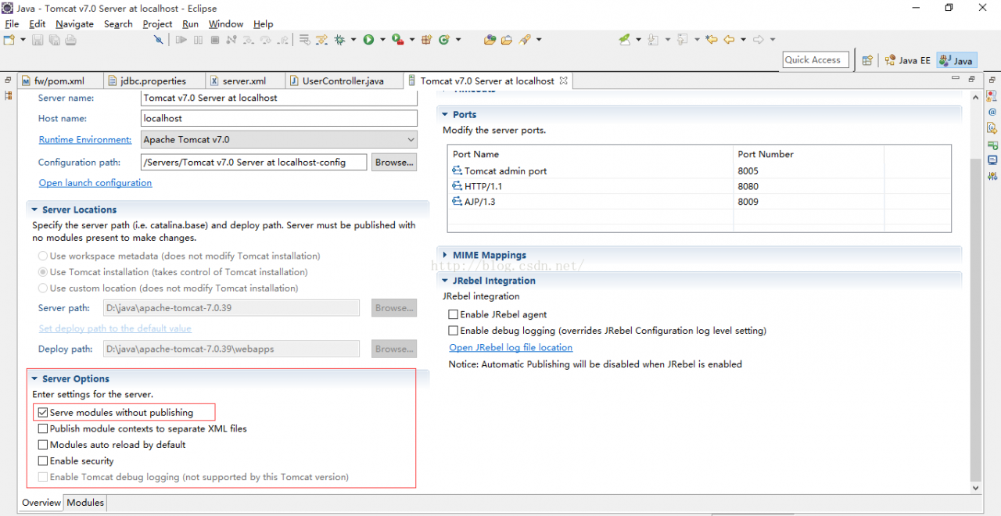Click the New Java Package icon

(x=426, y=39)
